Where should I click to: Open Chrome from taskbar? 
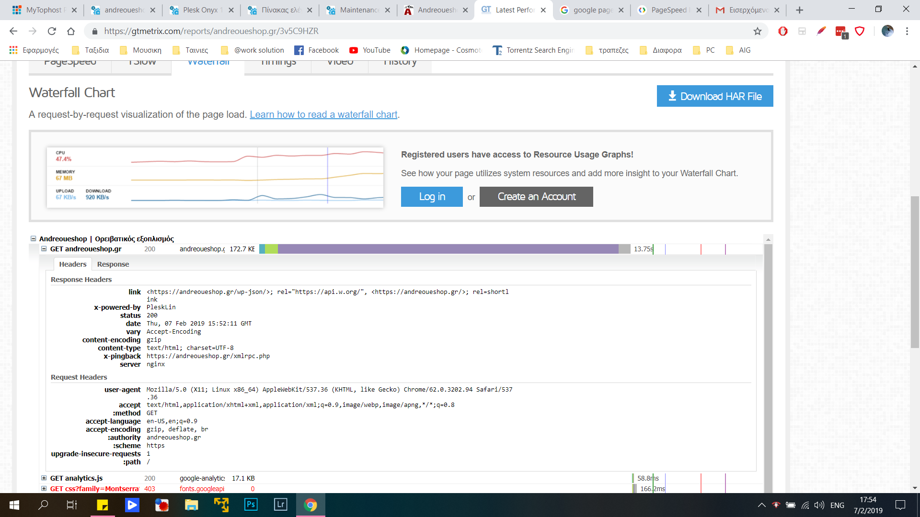click(310, 505)
